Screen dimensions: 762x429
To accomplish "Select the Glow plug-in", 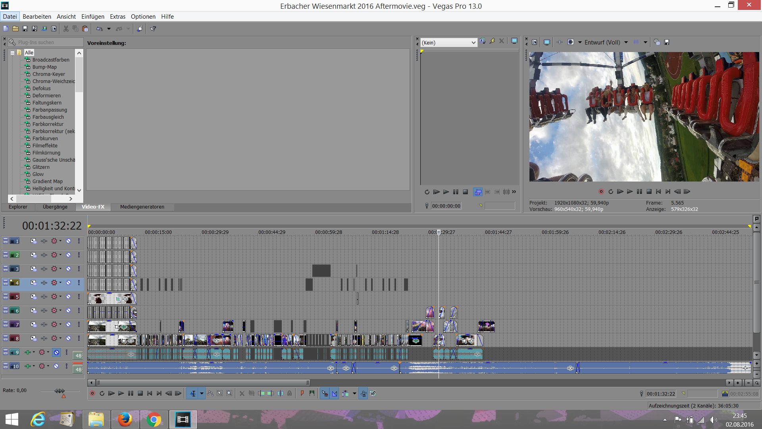I will (38, 174).
